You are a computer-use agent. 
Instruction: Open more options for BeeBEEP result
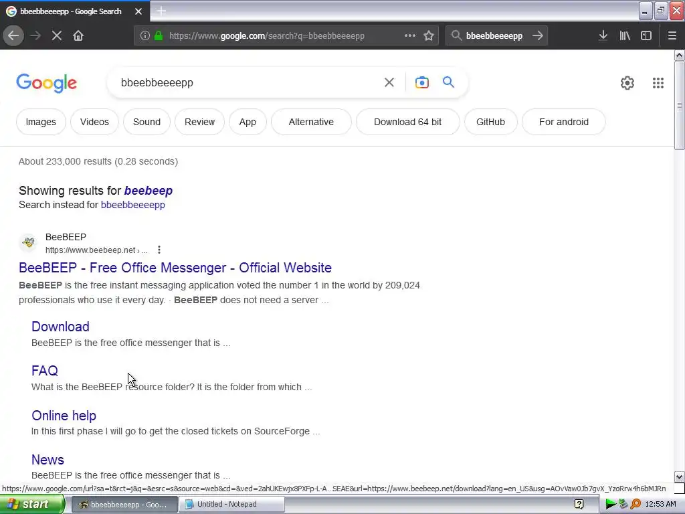pos(159,250)
